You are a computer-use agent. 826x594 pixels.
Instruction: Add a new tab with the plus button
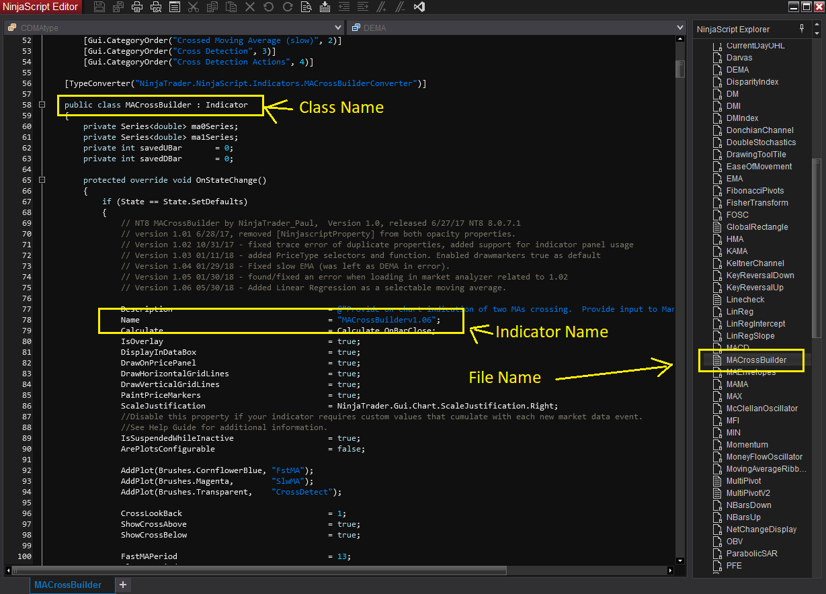click(123, 585)
